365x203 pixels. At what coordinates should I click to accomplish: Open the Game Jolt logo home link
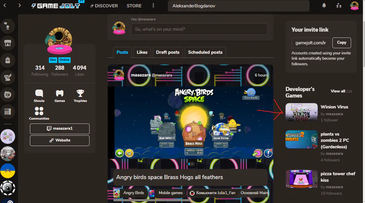click(x=56, y=6)
